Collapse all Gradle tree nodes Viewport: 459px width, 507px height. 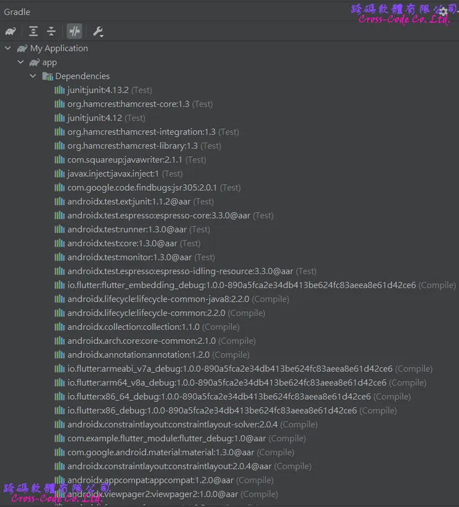coord(51,32)
